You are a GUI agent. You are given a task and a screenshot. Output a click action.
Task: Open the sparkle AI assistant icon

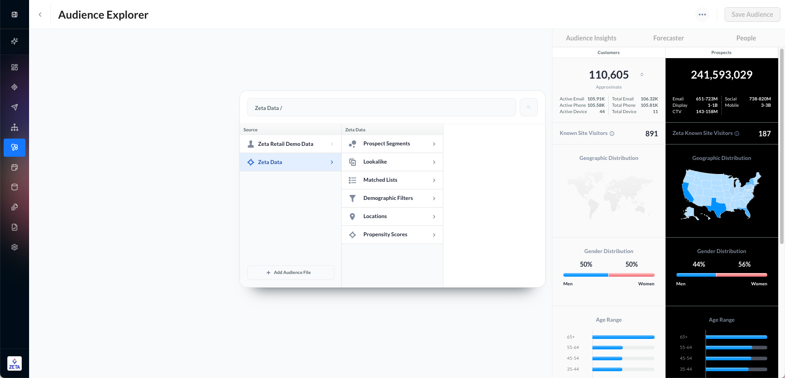coord(15,41)
